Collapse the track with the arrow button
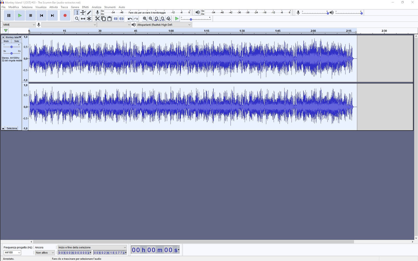 (3, 129)
